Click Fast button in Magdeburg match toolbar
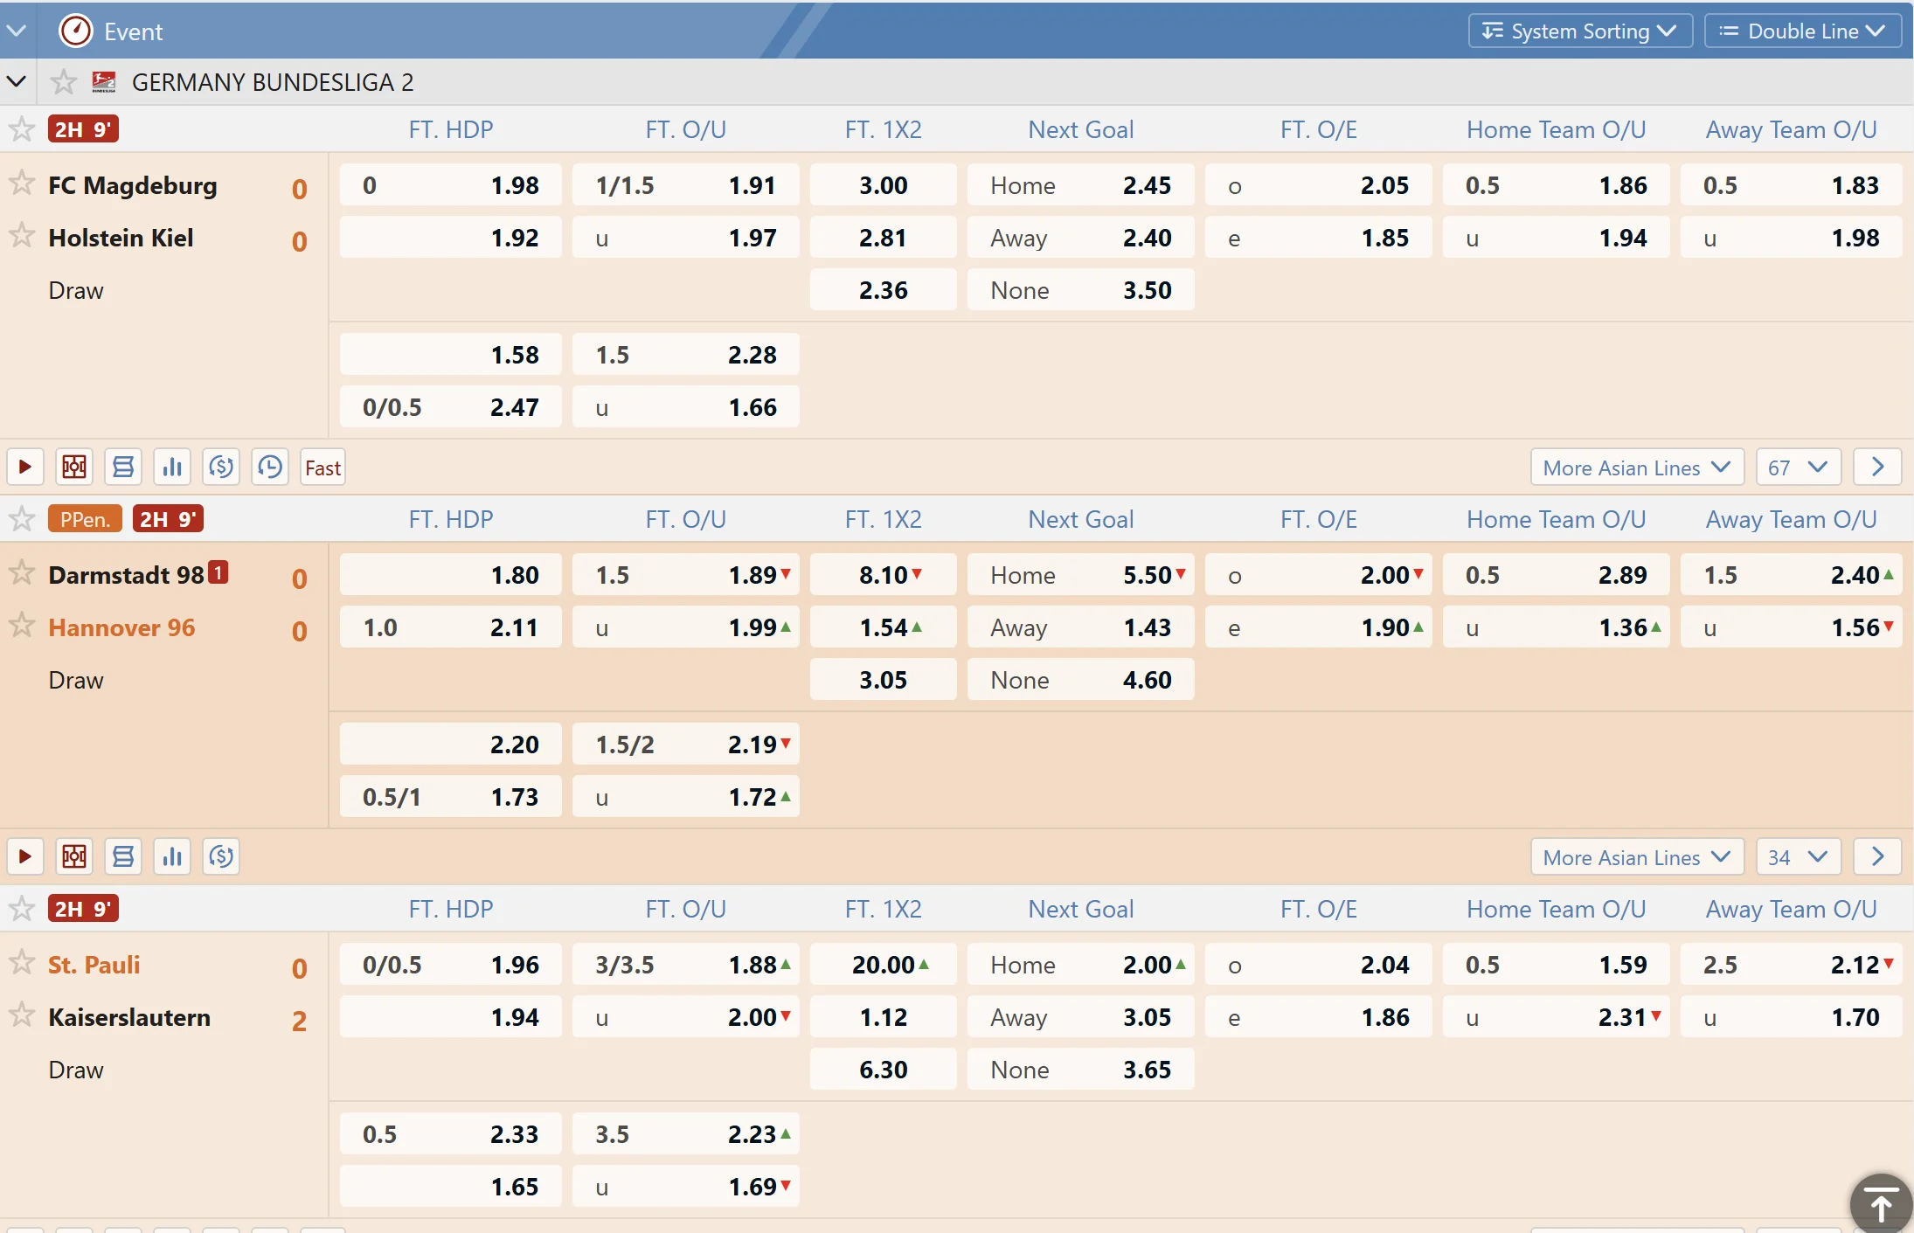 point(322,468)
